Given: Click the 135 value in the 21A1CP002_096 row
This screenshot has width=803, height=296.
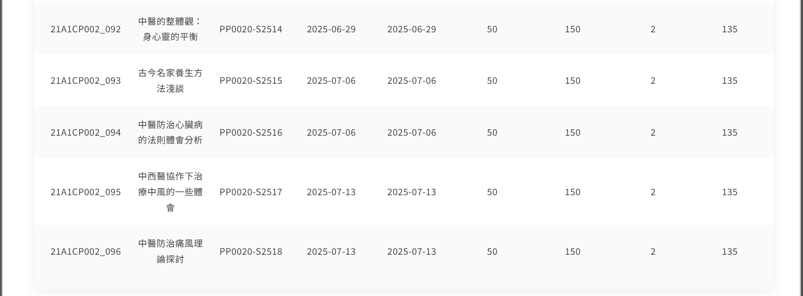Looking at the screenshot, I should (730, 252).
